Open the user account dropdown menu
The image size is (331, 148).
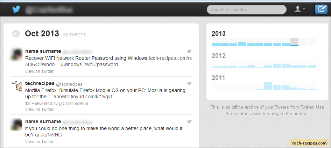tap(300, 9)
